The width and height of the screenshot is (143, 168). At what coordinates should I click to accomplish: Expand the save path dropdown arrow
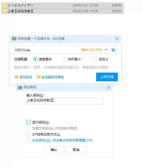point(106,50)
